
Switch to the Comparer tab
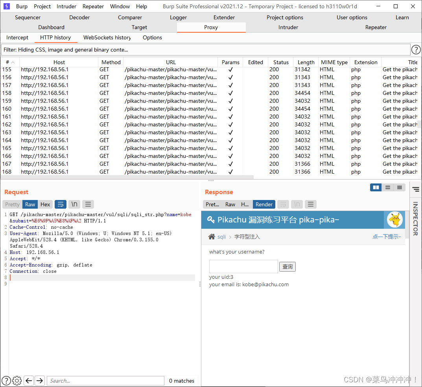(130, 17)
